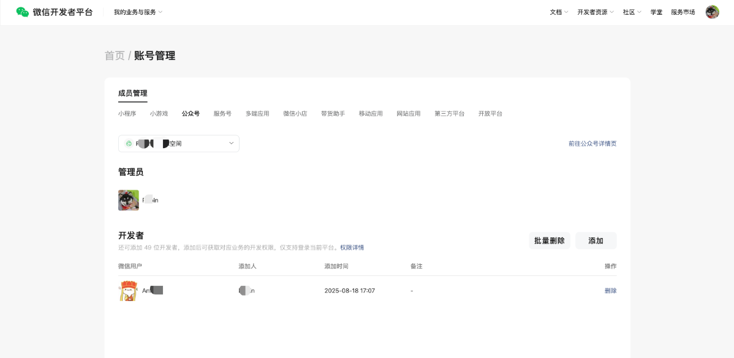Go to 前往公众号详情页 link

pos(592,144)
